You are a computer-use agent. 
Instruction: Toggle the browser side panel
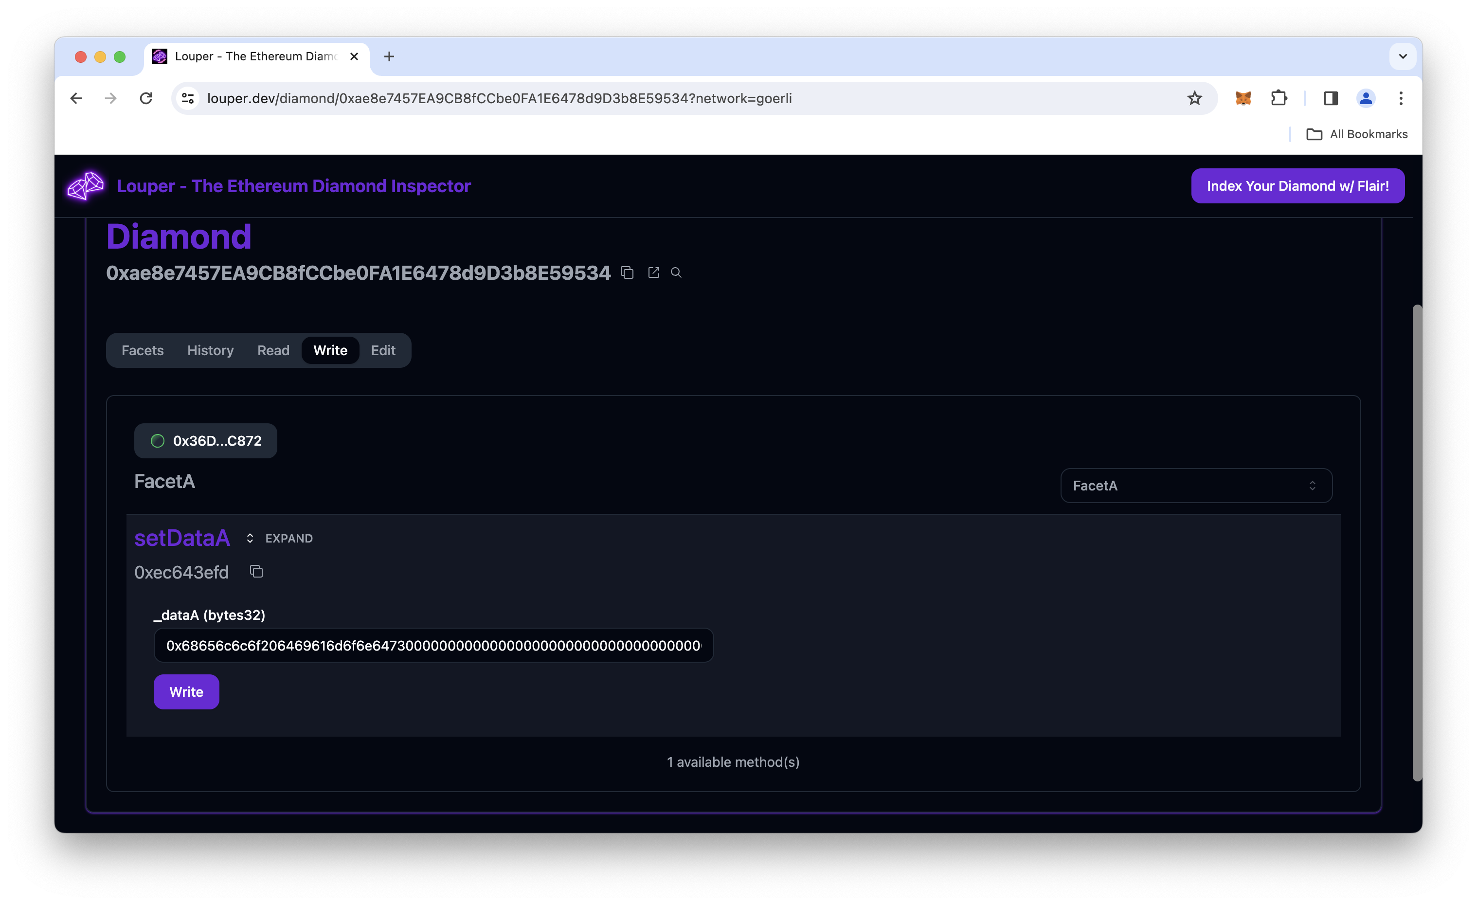(1330, 98)
